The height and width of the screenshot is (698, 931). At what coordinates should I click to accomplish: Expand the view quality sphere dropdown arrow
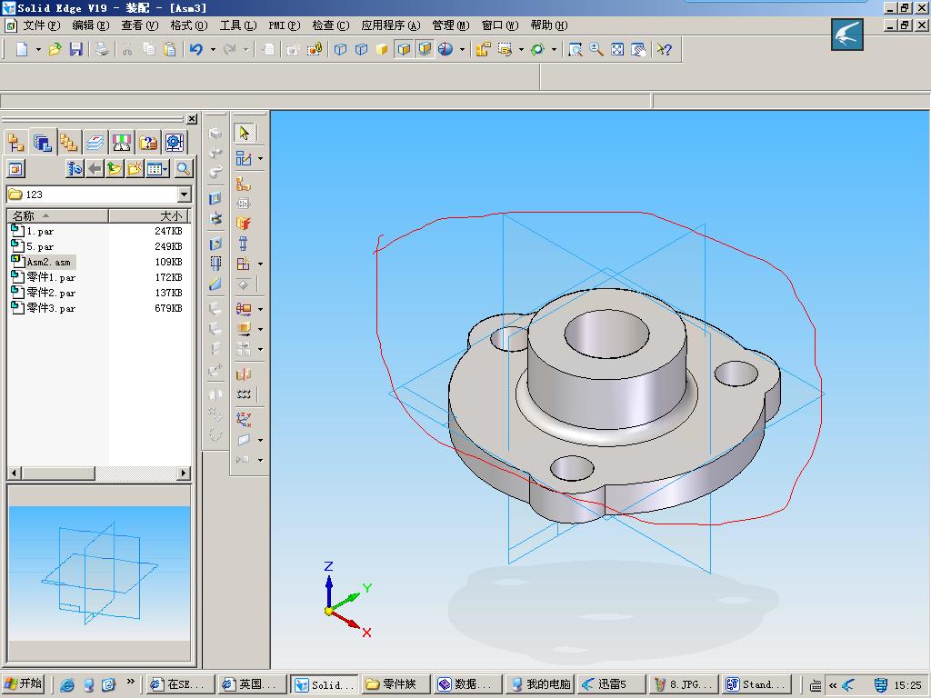[x=462, y=49]
